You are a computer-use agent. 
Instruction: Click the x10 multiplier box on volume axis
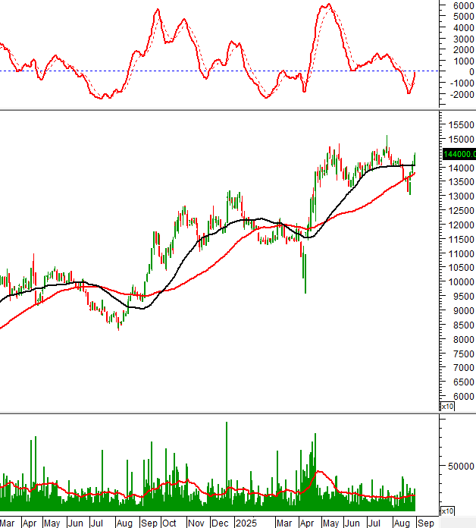447,511
